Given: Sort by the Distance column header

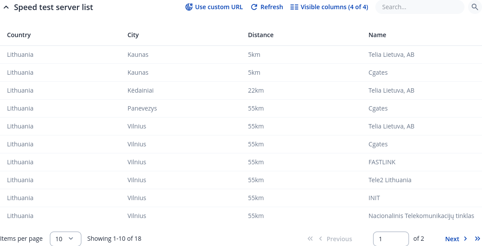Looking at the screenshot, I should (x=261, y=35).
